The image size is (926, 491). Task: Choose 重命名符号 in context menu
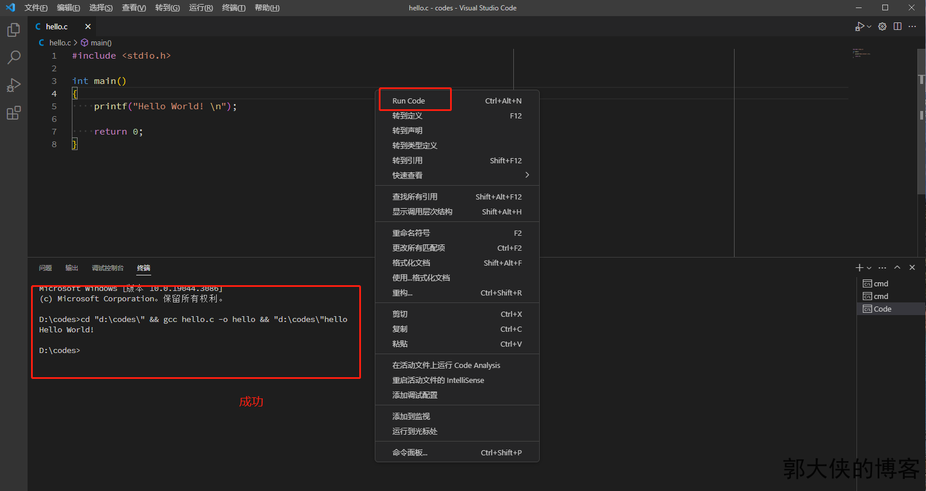tap(457, 233)
